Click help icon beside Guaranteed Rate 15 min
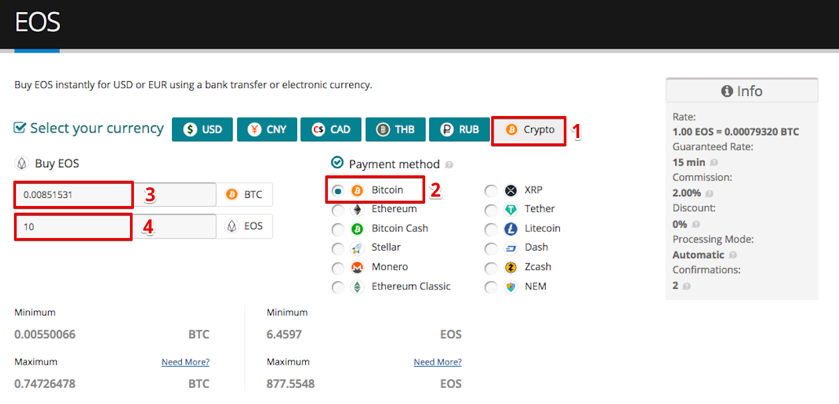Image resolution: width=839 pixels, height=404 pixels. point(714,163)
